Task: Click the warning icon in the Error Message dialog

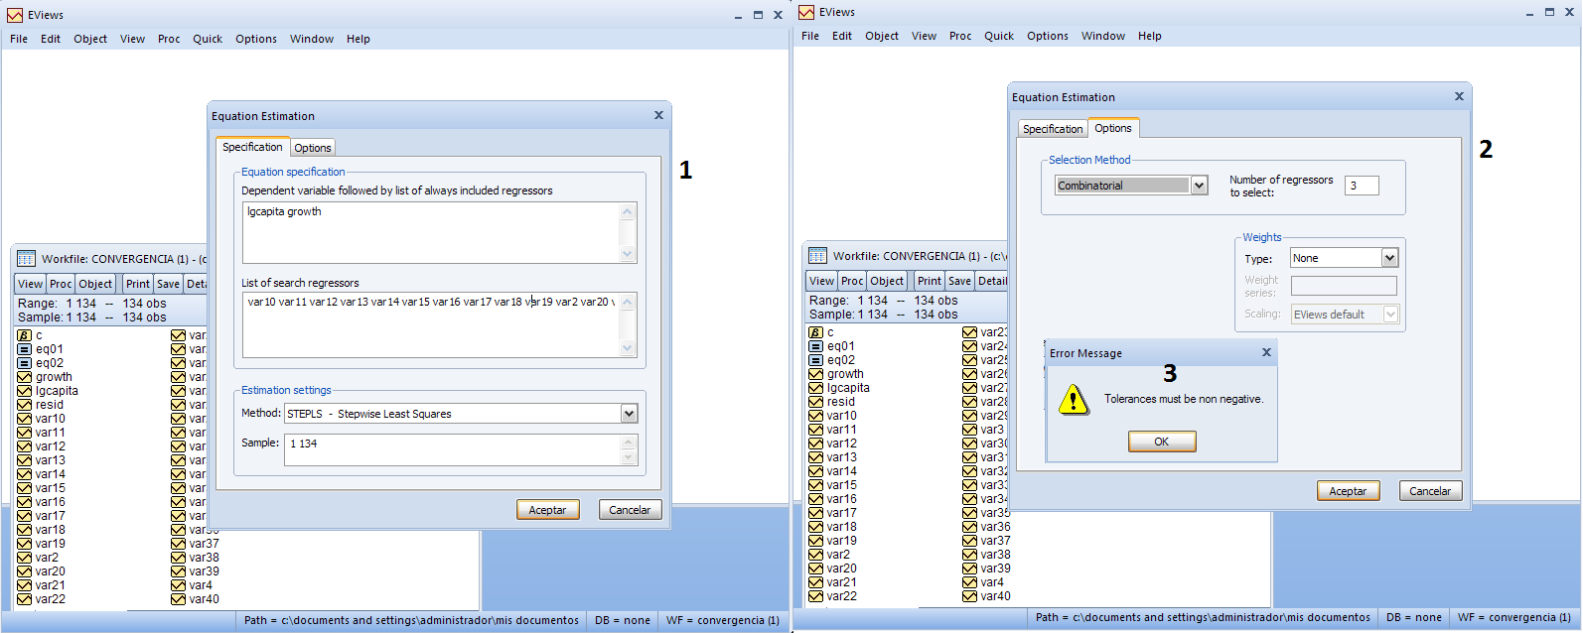Action: (1074, 399)
